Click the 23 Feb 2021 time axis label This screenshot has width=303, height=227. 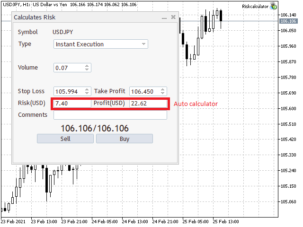(x=13, y=222)
